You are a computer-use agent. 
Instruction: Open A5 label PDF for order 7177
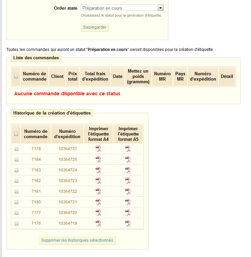(128, 213)
